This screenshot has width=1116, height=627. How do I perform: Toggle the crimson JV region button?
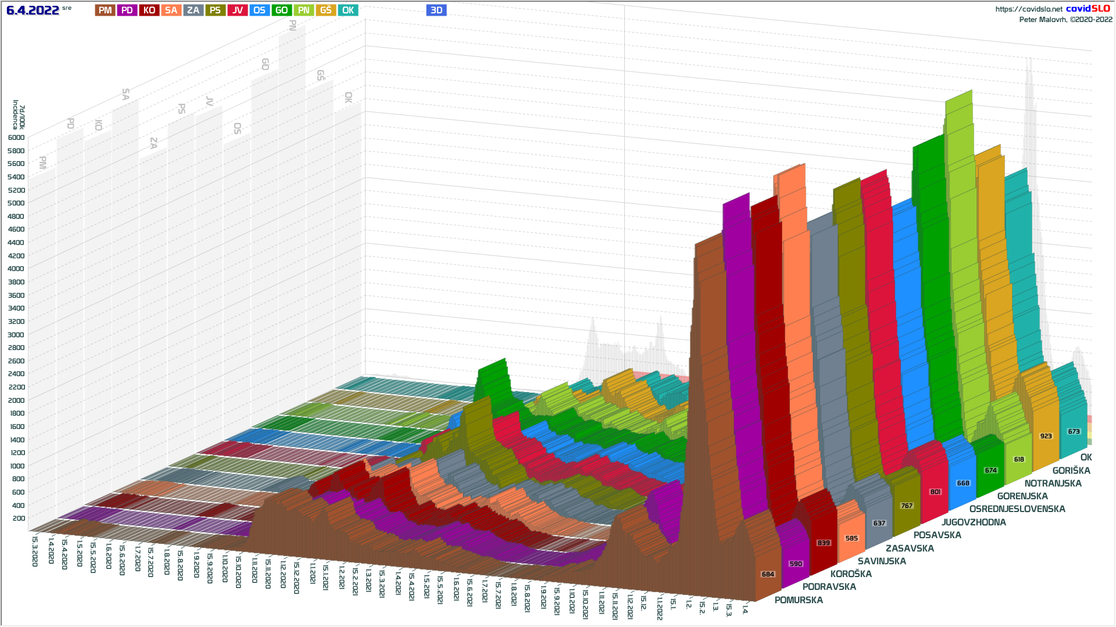pos(238,10)
